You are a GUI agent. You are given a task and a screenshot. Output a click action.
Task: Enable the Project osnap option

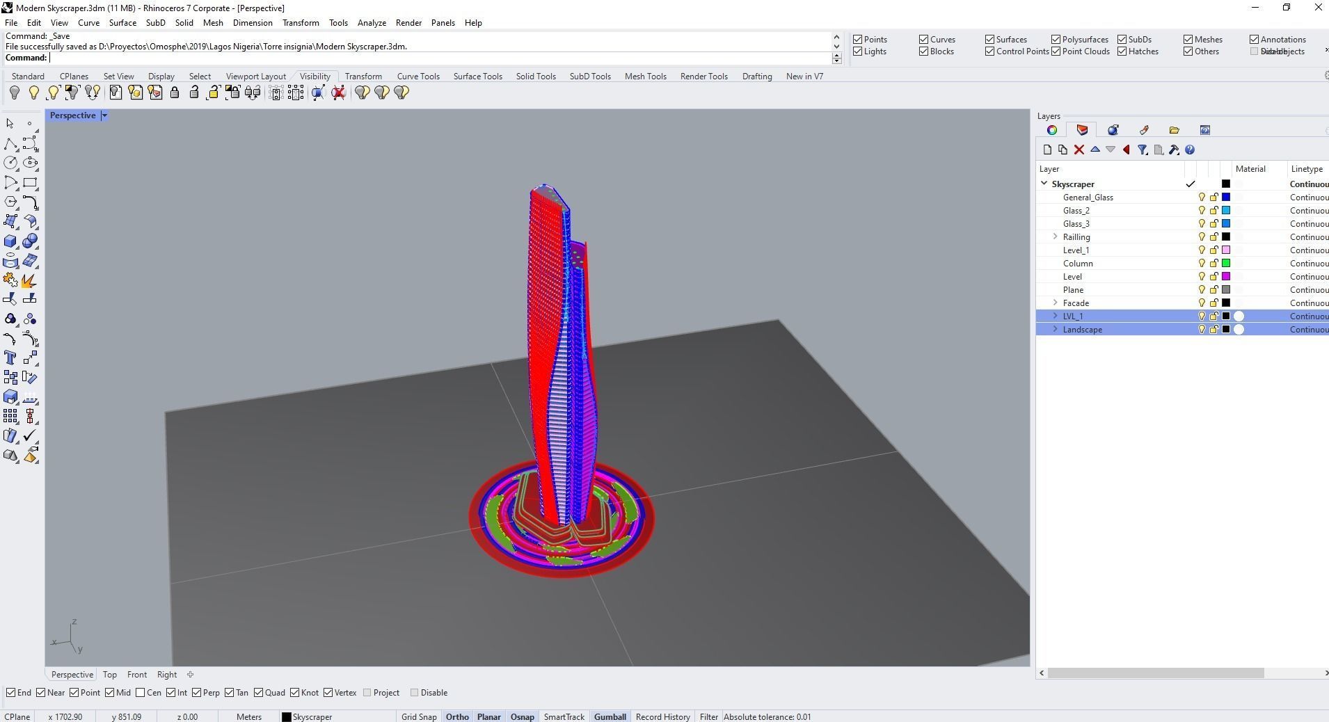click(367, 693)
